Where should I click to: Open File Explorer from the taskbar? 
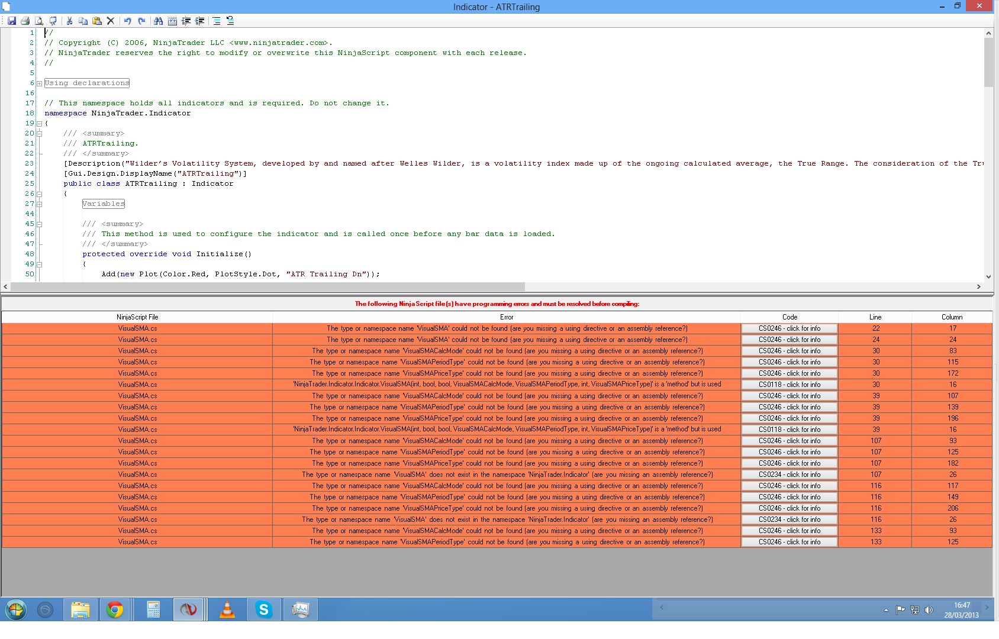pyautogui.click(x=80, y=609)
